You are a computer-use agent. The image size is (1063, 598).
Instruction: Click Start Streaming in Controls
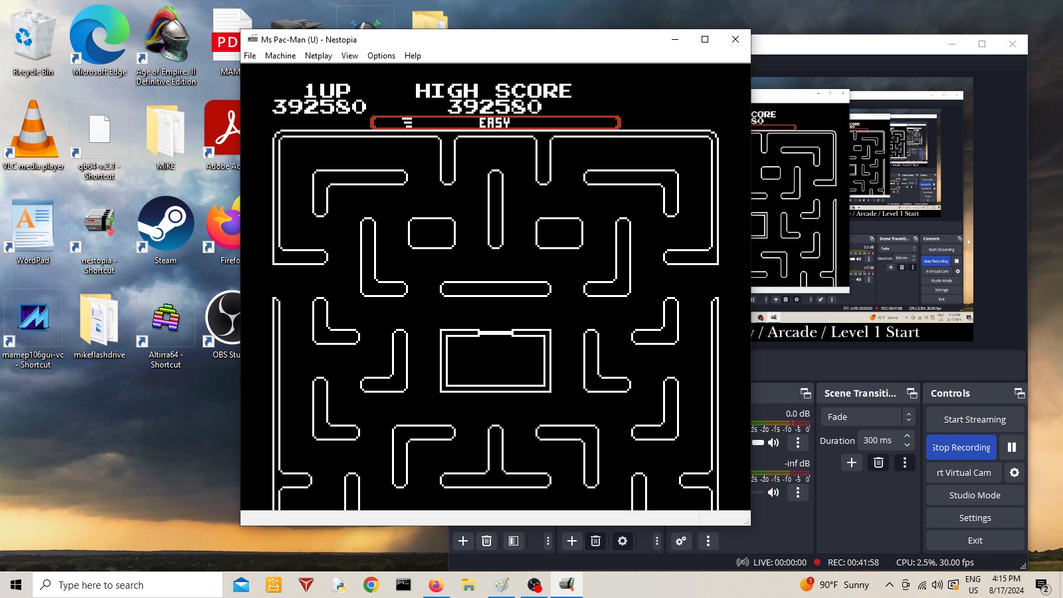974,419
